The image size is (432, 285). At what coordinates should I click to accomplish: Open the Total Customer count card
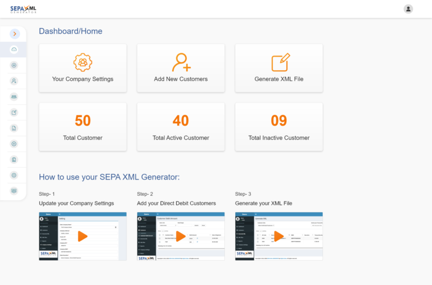click(x=83, y=127)
